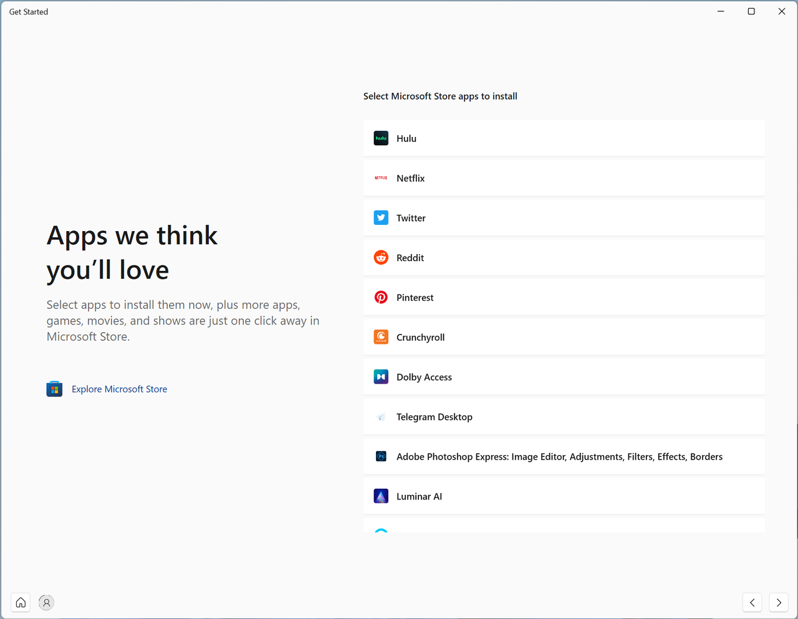This screenshot has width=798, height=619.
Task: Minimize the Get Started window
Action: [x=721, y=11]
